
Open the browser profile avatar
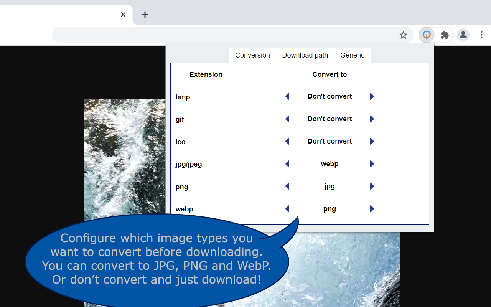(463, 35)
